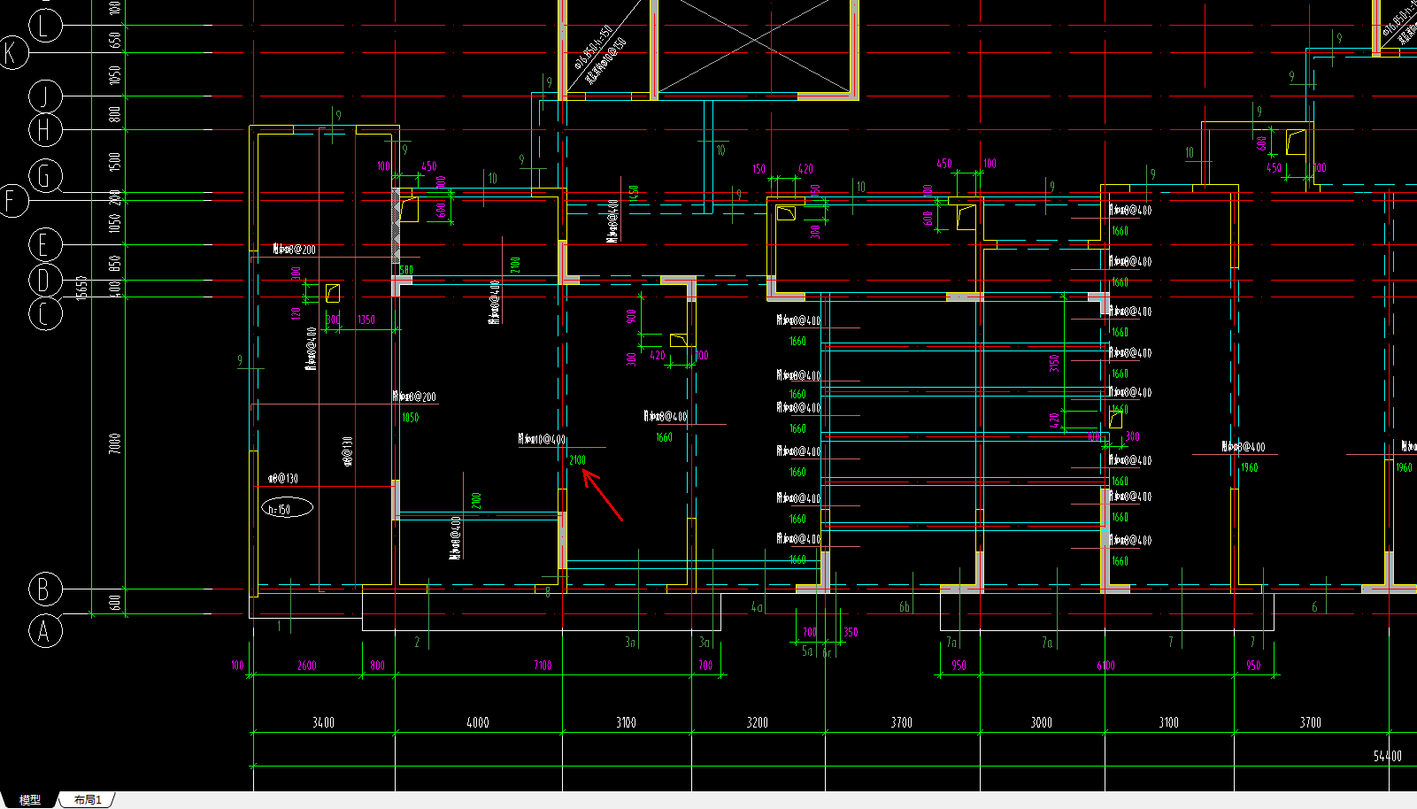The height and width of the screenshot is (809, 1417).
Task: Pick the axis bubble labeled F
Action: pyautogui.click(x=12, y=201)
